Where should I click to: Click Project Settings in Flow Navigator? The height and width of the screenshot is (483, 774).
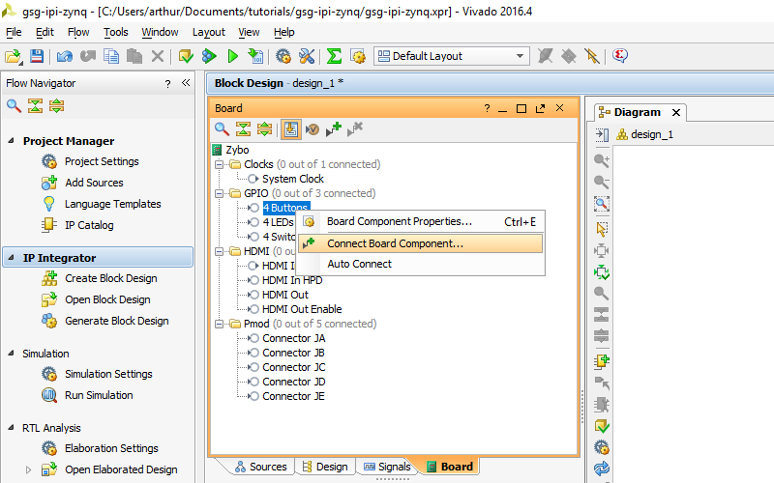coord(102,161)
